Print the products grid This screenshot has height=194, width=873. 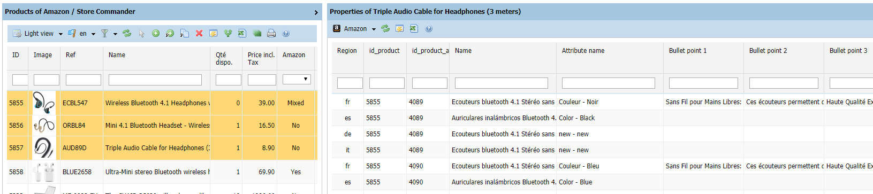271,33
